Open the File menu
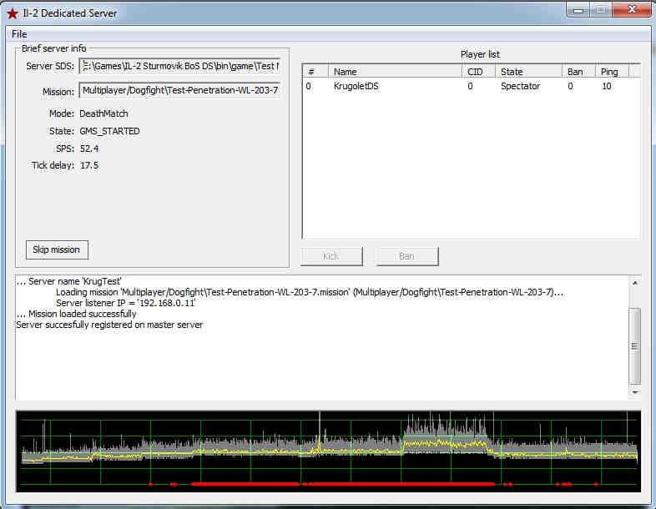656x509 pixels. (19, 34)
